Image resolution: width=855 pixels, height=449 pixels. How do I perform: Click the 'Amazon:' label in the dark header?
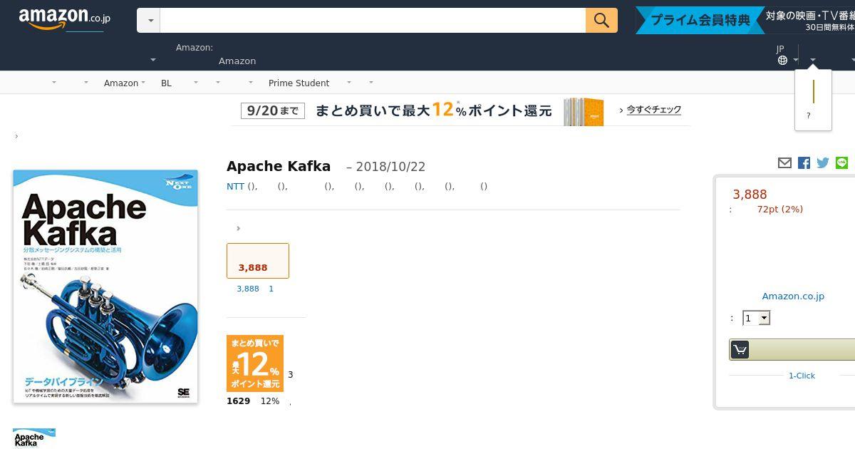195,48
